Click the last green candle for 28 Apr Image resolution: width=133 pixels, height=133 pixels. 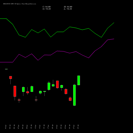tap(79, 80)
